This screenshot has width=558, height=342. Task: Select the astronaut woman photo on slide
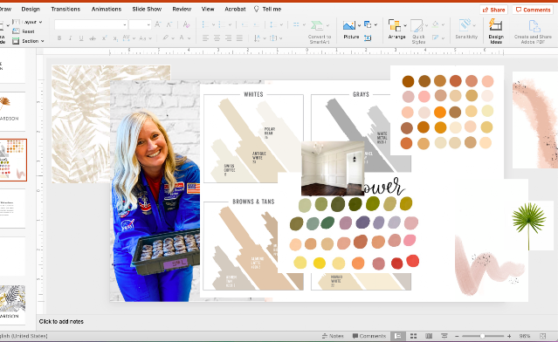(155, 191)
